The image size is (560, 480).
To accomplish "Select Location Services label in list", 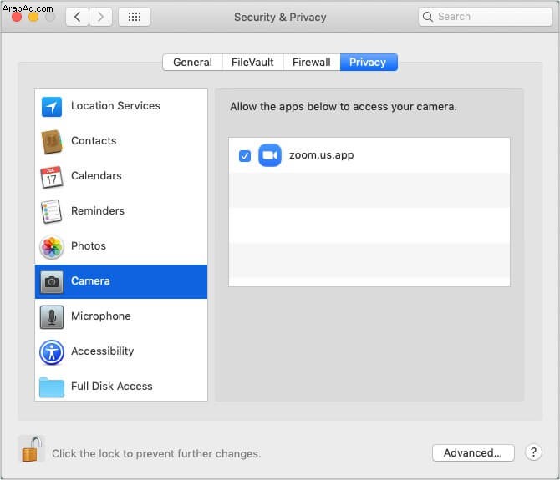I will point(115,105).
